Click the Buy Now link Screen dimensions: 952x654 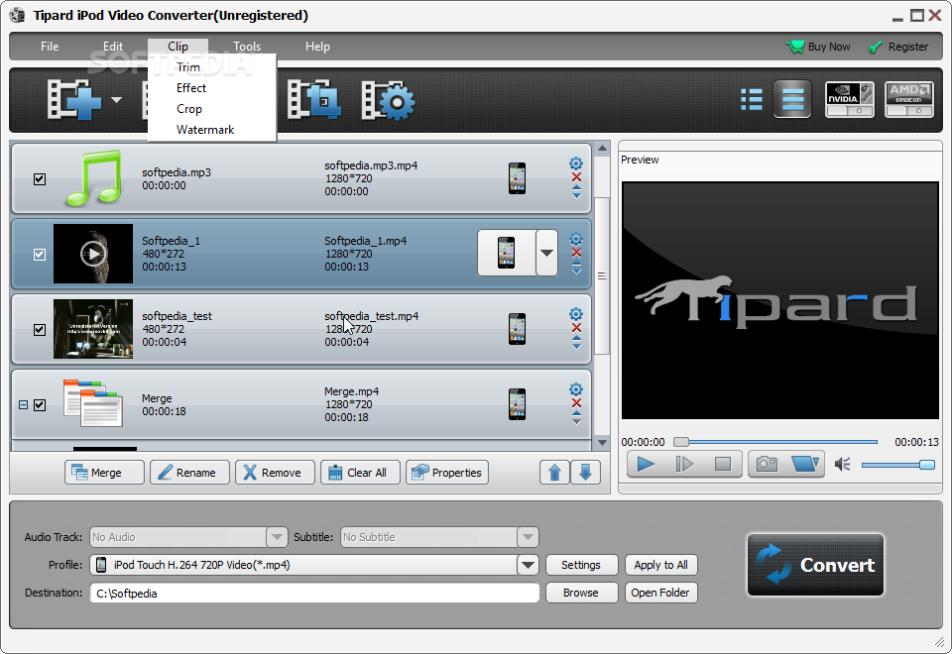pyautogui.click(x=818, y=47)
